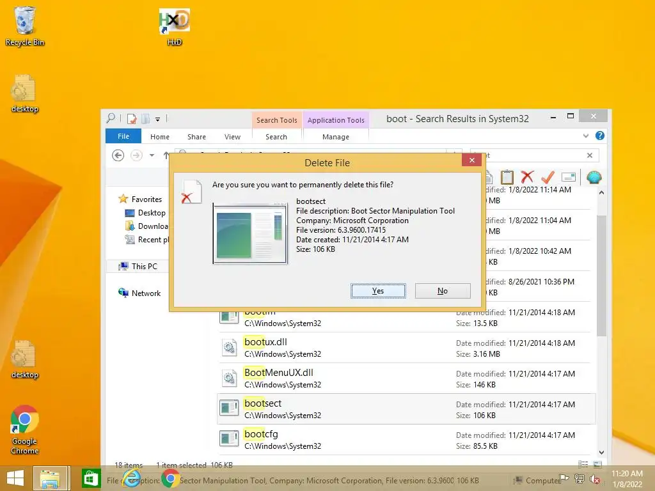
Task: Click the orange checkmark toolbar icon
Action: pyautogui.click(x=548, y=177)
